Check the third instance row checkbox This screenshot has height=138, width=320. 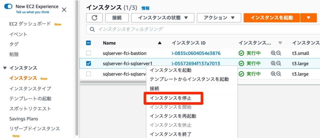tap(89, 74)
